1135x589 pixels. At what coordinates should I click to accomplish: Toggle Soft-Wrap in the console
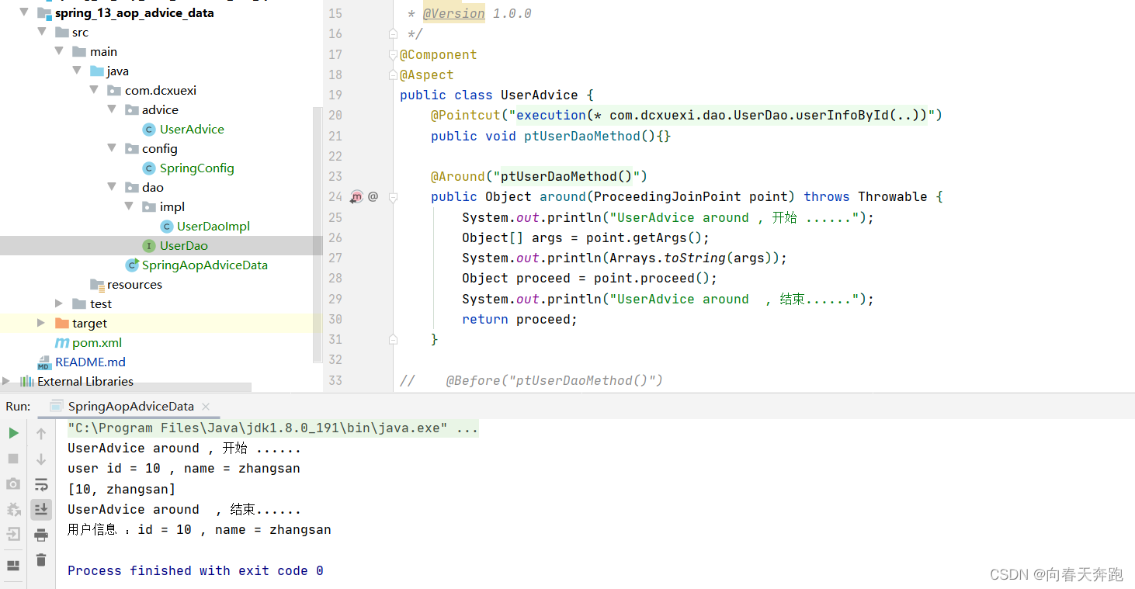(x=41, y=484)
